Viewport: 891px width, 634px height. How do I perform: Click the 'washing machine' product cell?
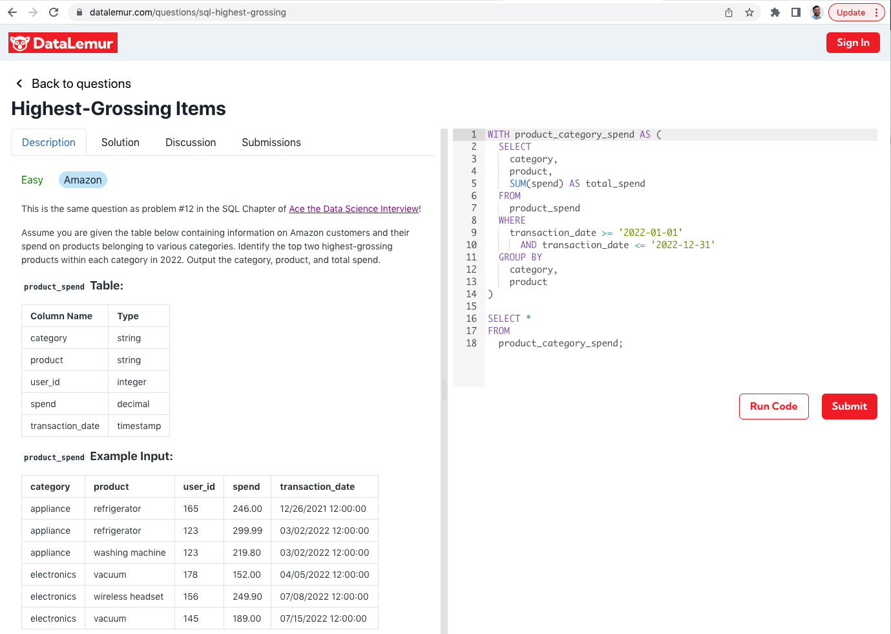[130, 553]
